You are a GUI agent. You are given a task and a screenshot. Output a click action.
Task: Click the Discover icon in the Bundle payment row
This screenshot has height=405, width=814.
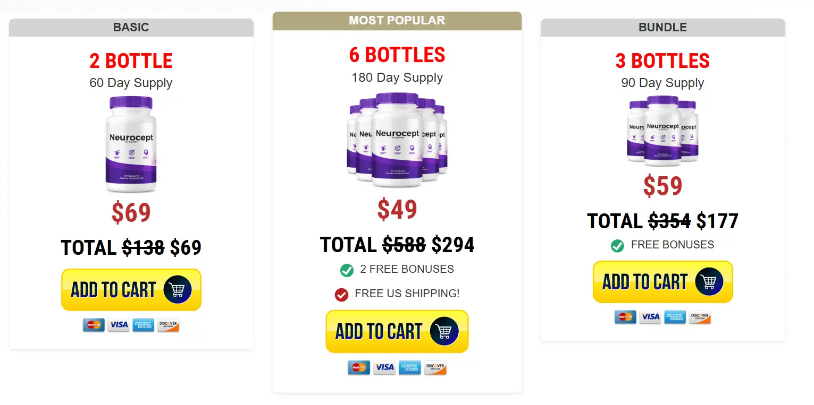(x=700, y=317)
